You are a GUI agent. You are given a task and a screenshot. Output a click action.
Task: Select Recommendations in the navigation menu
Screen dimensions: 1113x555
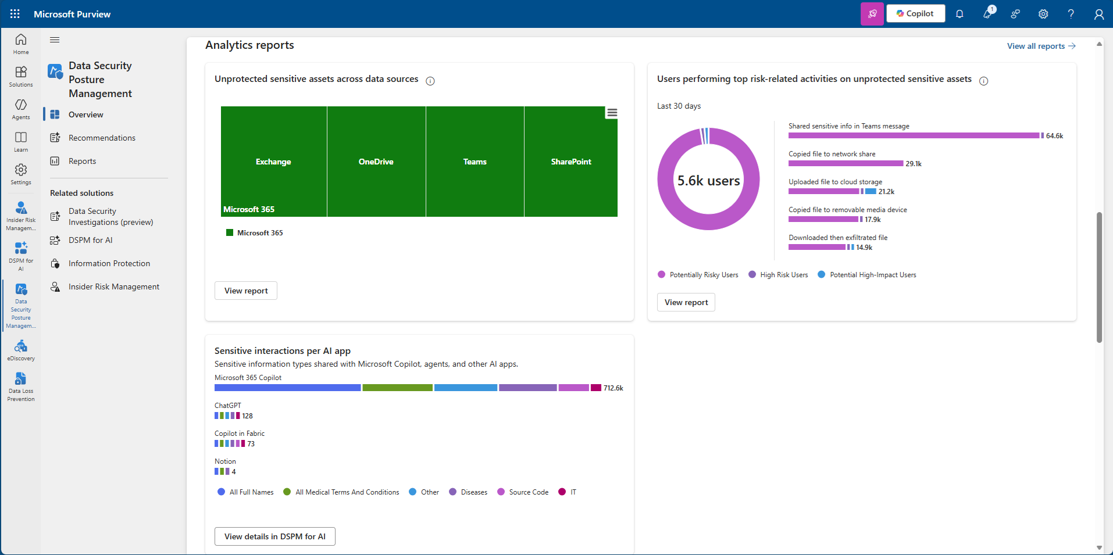tap(102, 138)
